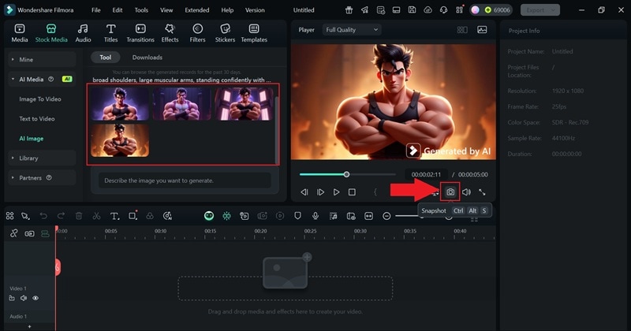Expand the Partners category
The width and height of the screenshot is (631, 331).
click(42, 178)
